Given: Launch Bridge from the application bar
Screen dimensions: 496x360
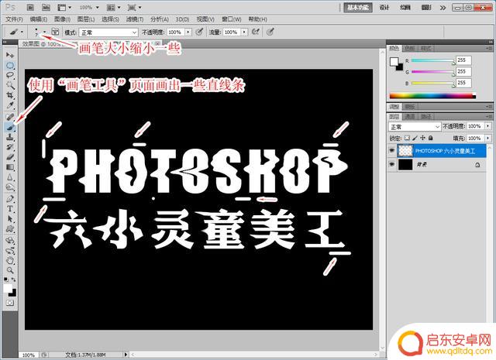Looking at the screenshot, I should (30, 7).
